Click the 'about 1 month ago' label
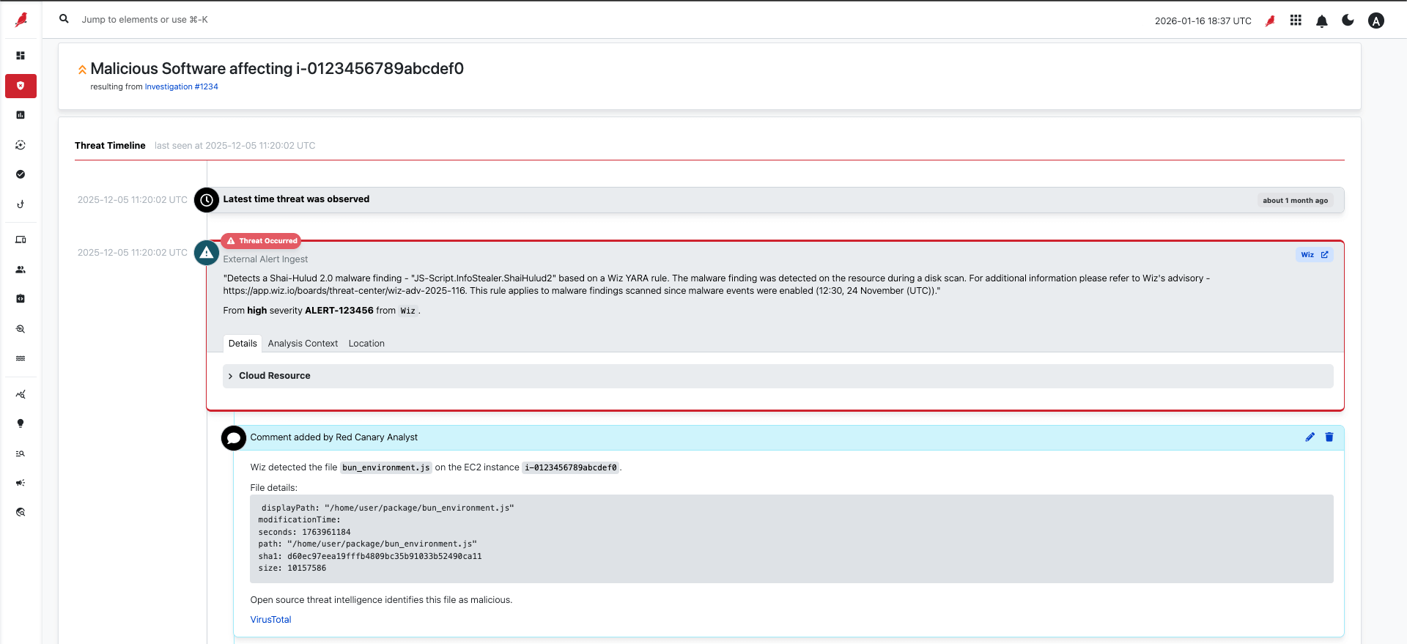 [1295, 201]
